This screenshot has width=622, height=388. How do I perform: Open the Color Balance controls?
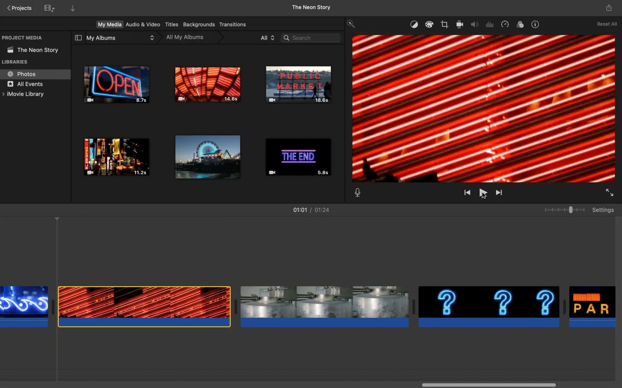click(x=414, y=24)
